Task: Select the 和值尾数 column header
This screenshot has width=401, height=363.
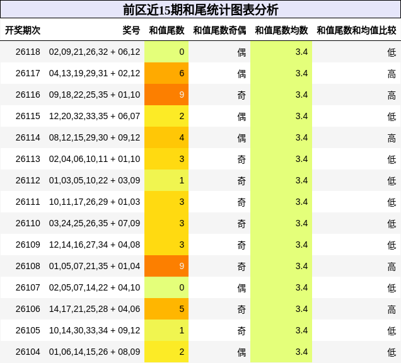Action: [x=166, y=30]
